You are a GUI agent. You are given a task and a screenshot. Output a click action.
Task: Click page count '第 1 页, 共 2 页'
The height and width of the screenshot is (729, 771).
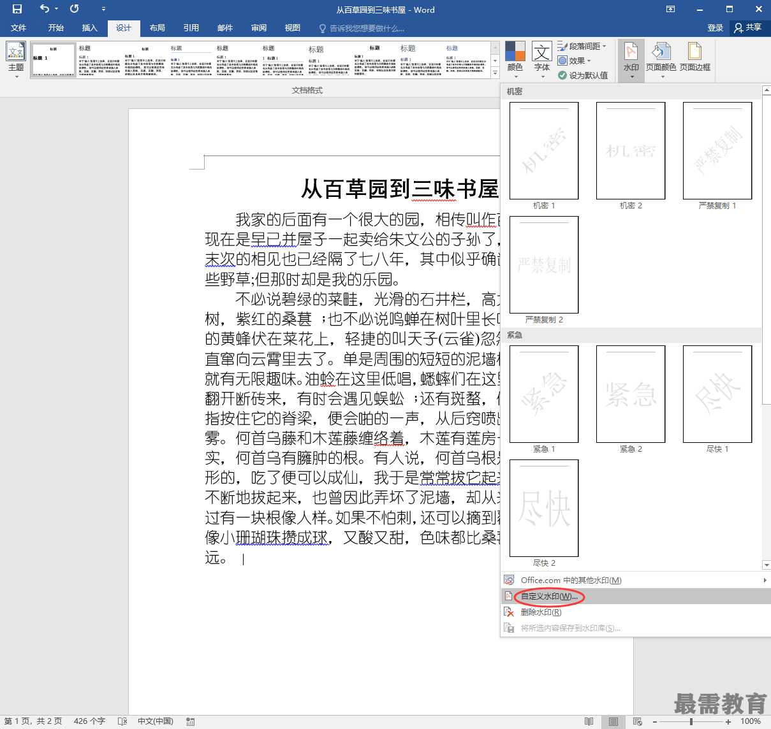click(33, 721)
